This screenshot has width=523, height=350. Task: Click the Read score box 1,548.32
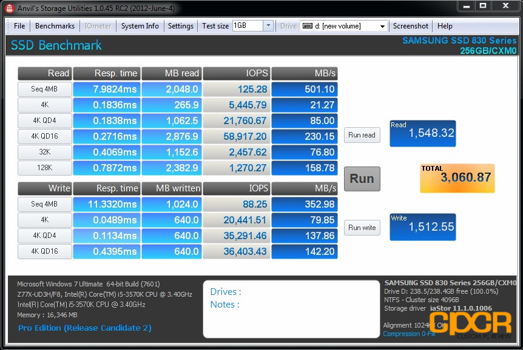(x=423, y=133)
